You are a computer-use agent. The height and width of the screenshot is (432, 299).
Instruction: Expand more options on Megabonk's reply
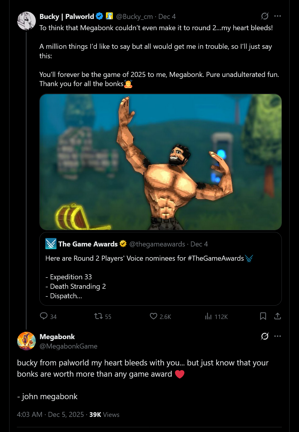(x=278, y=336)
